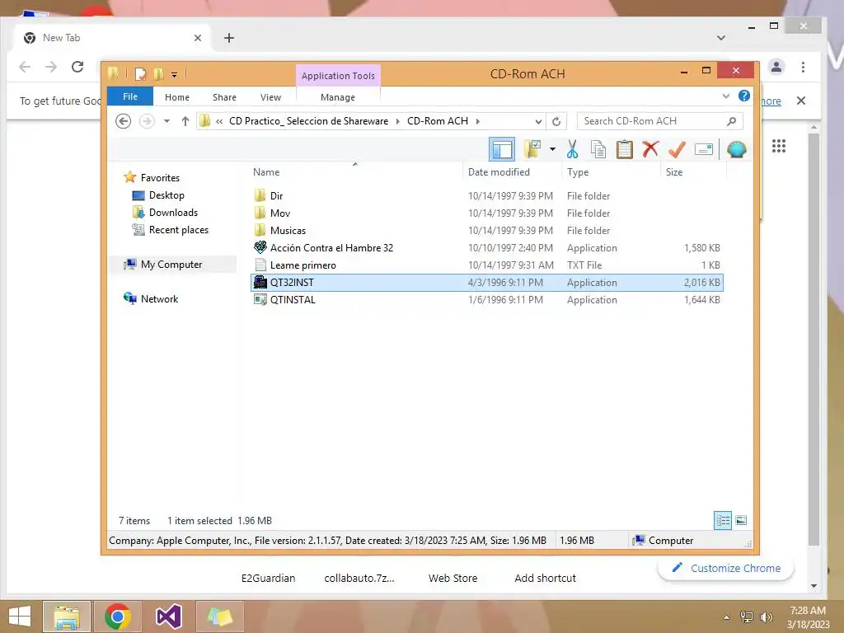This screenshot has width=844, height=633.
Task: Delete using the red X toolbar icon
Action: tap(650, 149)
